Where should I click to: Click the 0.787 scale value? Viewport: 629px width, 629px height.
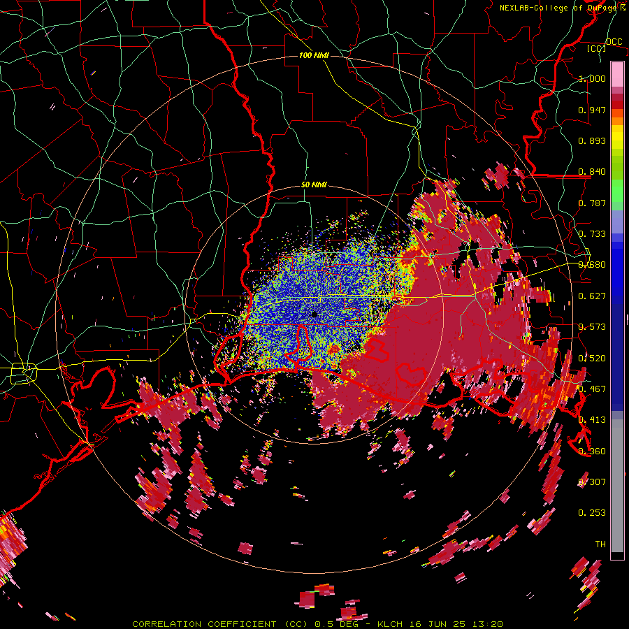pos(592,203)
